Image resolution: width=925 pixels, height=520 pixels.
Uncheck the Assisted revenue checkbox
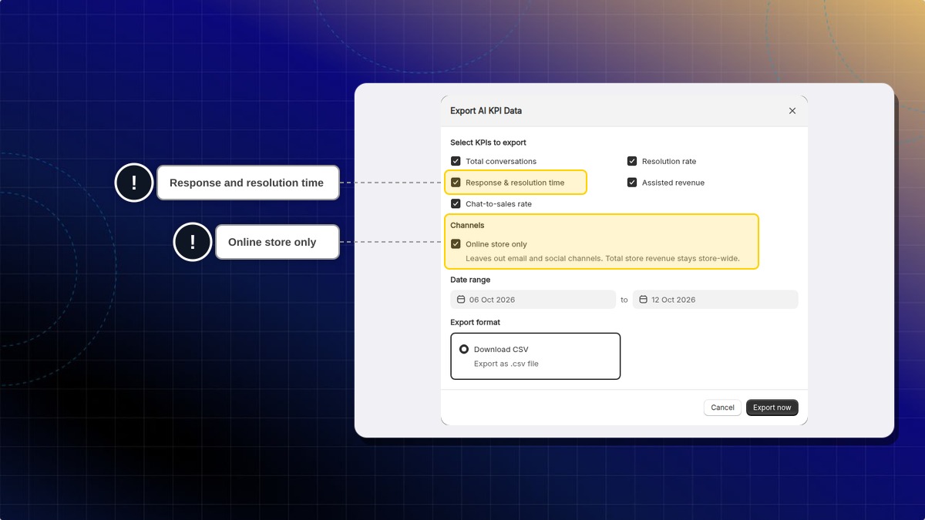(632, 183)
